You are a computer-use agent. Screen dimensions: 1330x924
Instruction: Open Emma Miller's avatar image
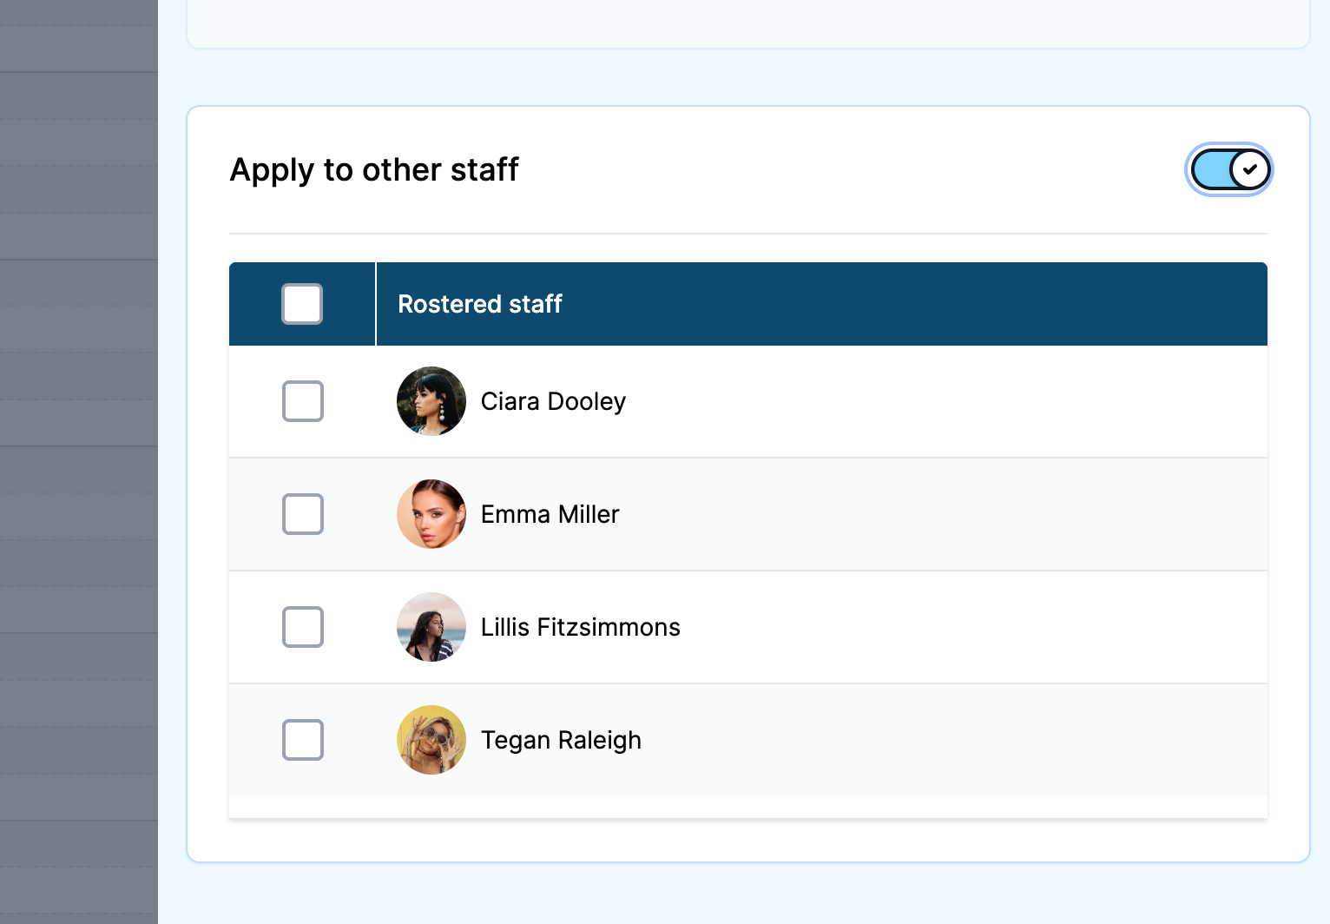coord(431,514)
